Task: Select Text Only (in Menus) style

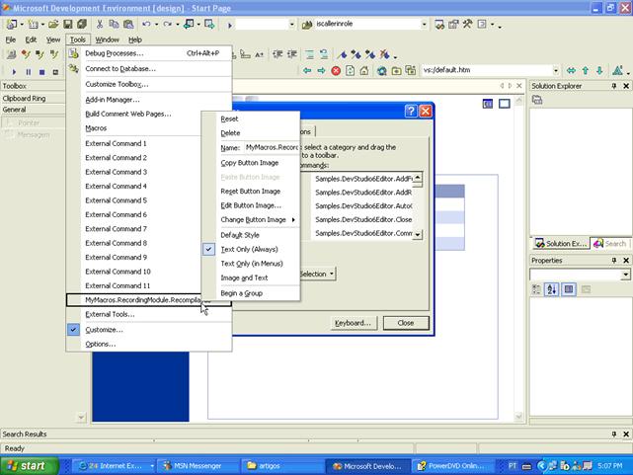Action: (250, 264)
